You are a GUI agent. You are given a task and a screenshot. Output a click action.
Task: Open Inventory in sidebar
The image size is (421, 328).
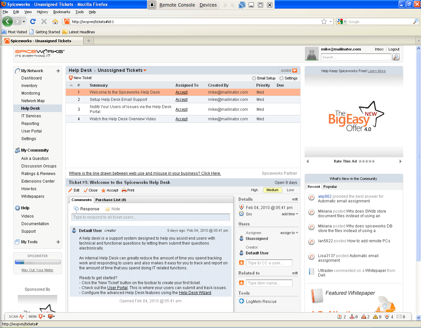coord(29,86)
